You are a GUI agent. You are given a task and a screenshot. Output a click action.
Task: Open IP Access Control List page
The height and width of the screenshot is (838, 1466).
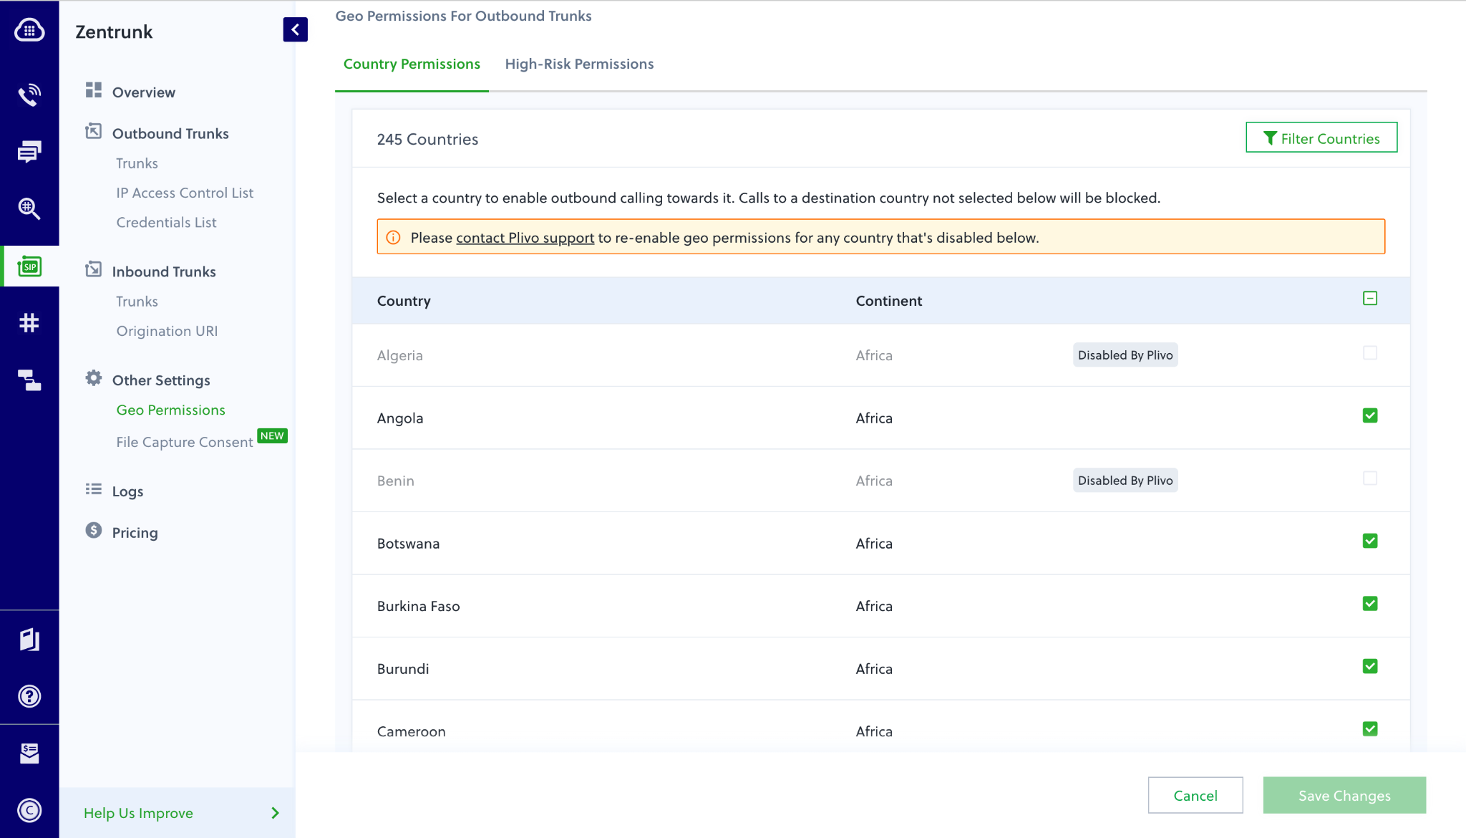(185, 193)
